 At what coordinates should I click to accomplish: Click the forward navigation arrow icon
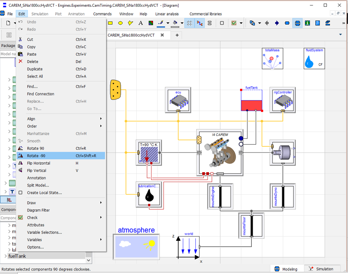(x=277, y=23)
